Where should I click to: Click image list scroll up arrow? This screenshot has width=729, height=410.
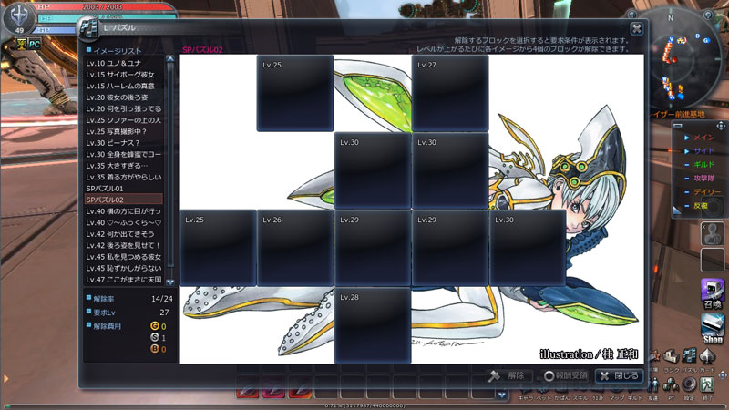coord(170,59)
